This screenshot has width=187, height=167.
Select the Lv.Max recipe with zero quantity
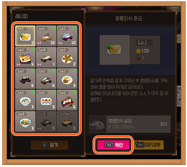(x=67, y=122)
